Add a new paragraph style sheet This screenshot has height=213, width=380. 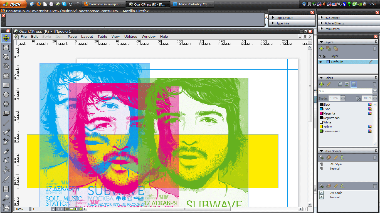(322, 158)
